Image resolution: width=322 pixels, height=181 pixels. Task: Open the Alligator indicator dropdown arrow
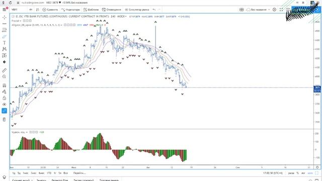(61, 25)
